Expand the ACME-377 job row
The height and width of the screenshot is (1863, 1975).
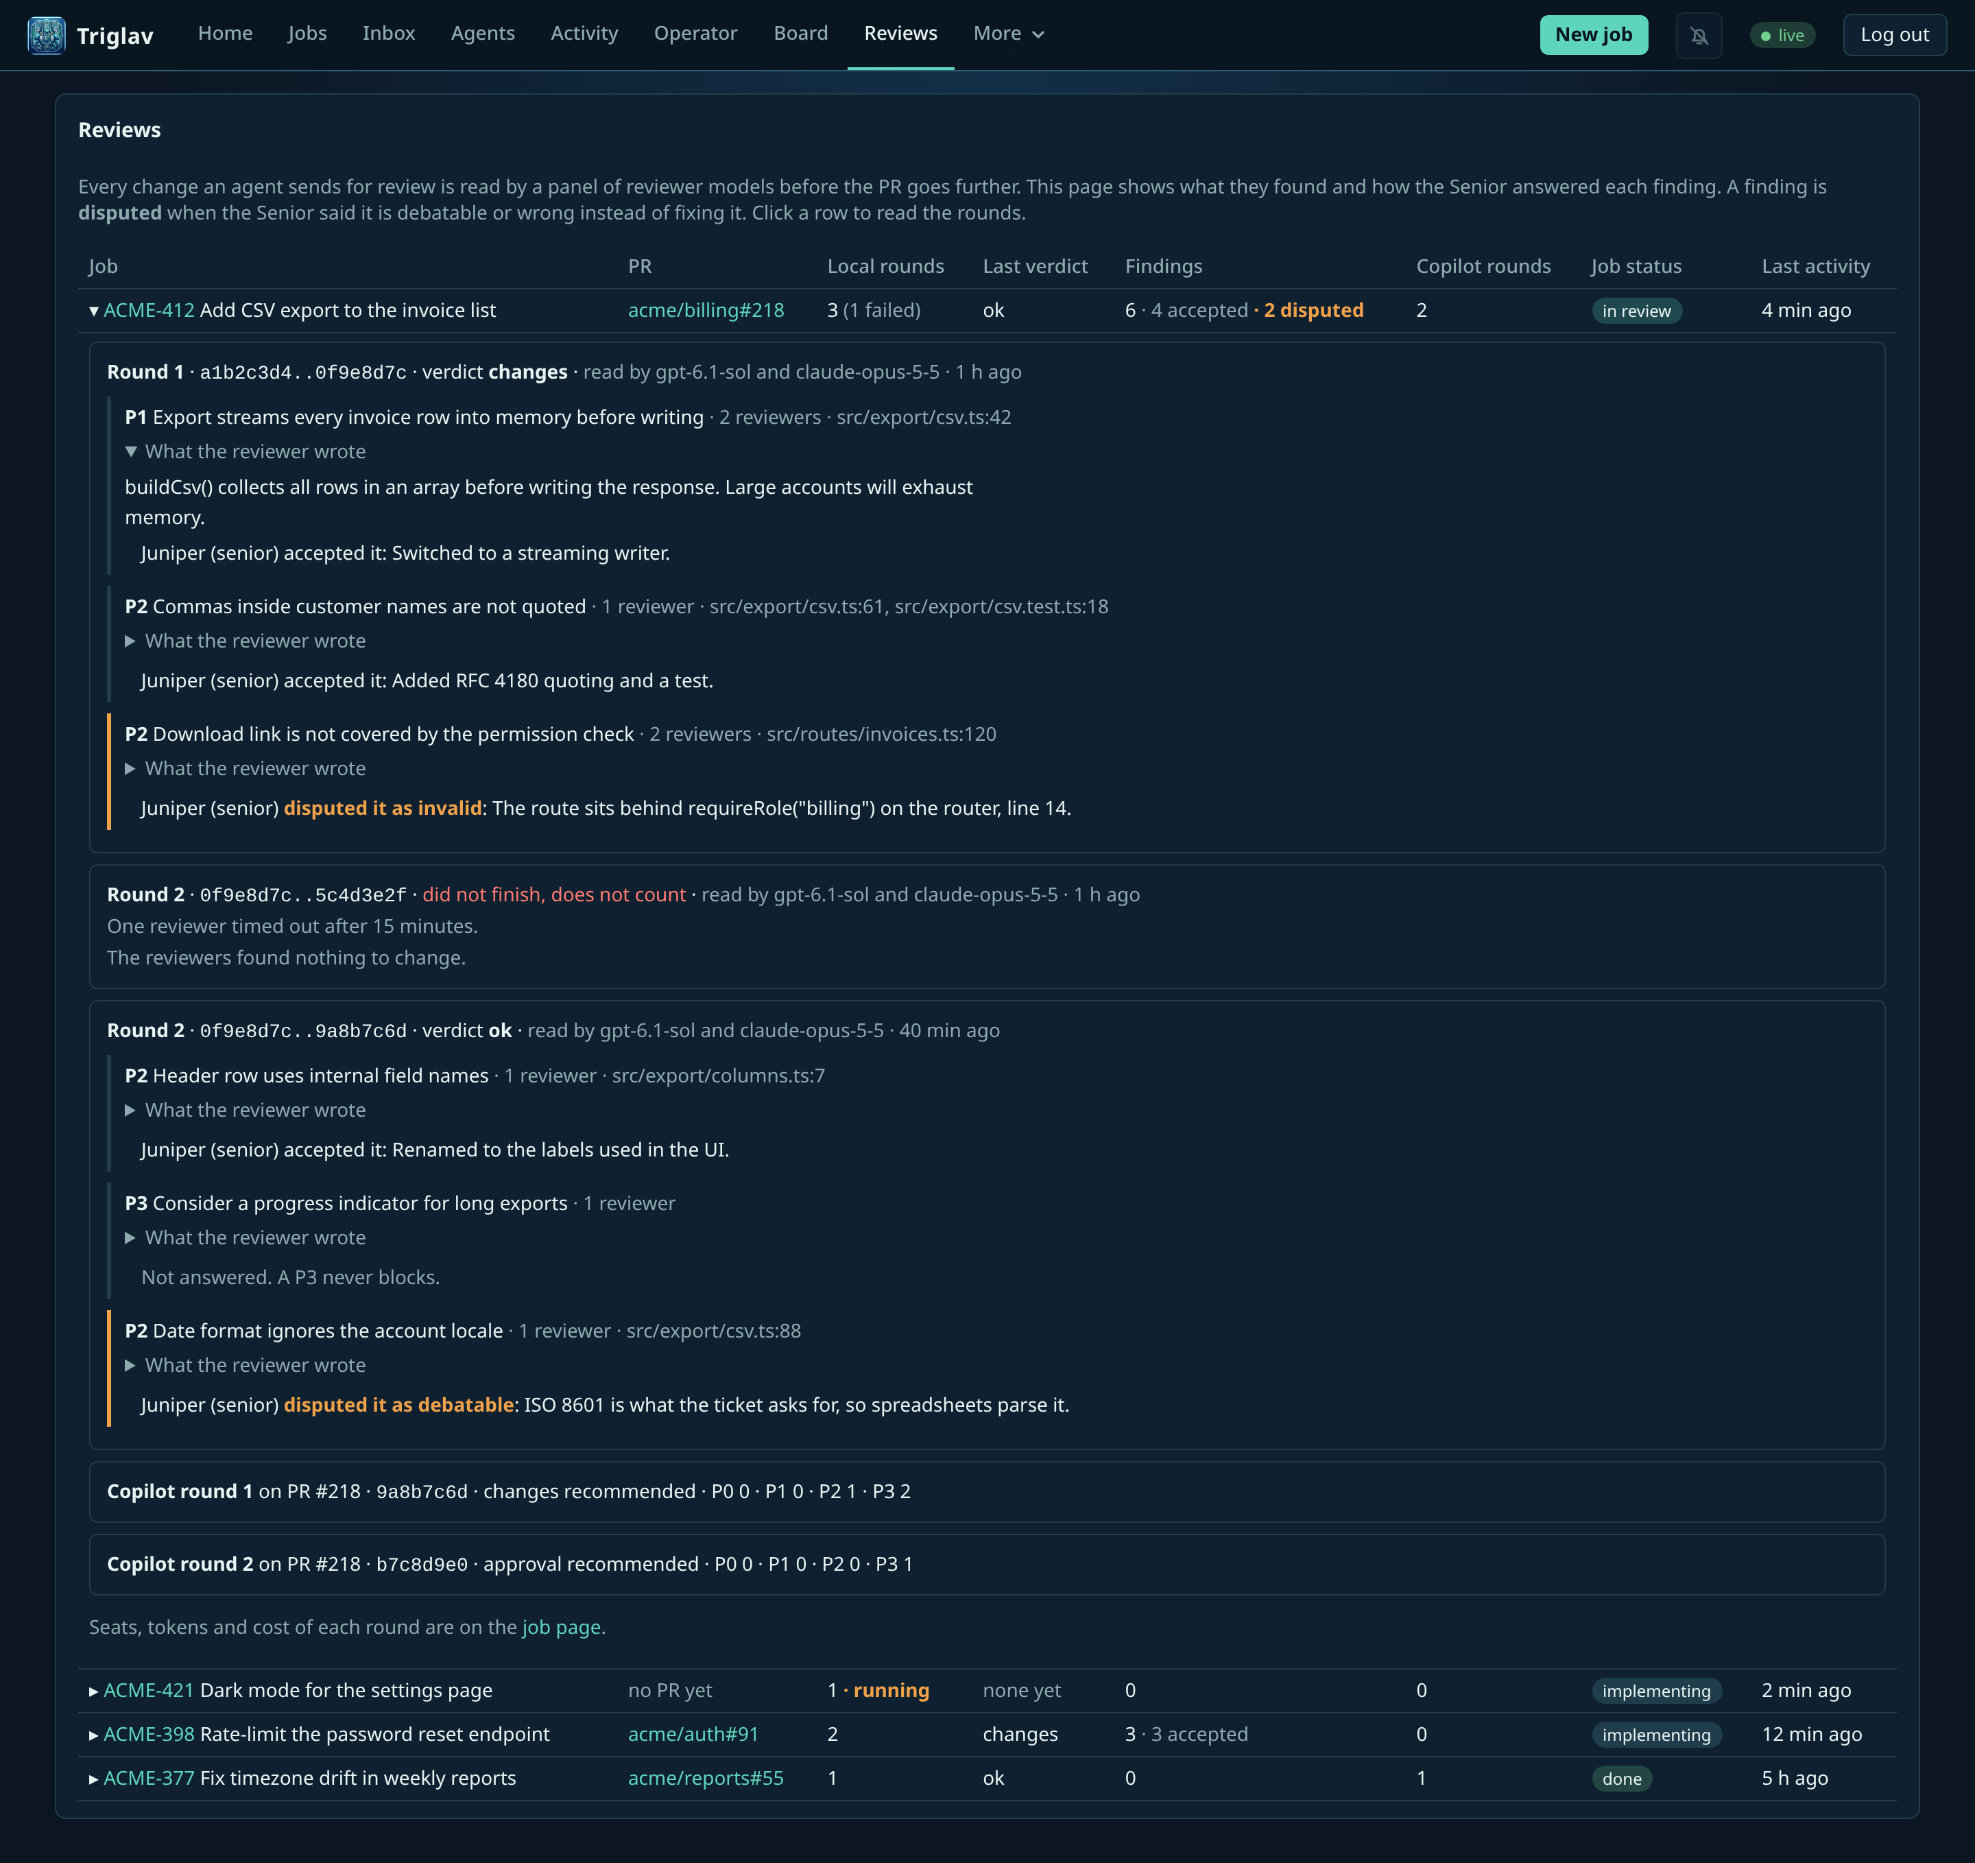[93, 1779]
